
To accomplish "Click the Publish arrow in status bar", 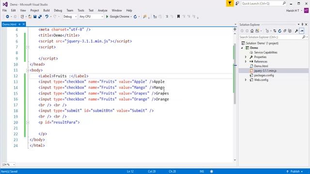I will pos(287,172).
